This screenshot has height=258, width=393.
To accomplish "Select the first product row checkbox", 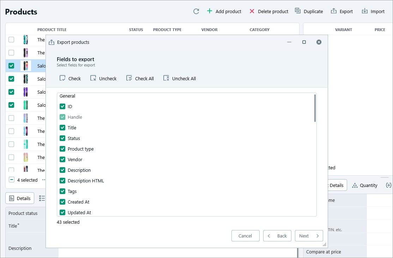I will (x=11, y=40).
